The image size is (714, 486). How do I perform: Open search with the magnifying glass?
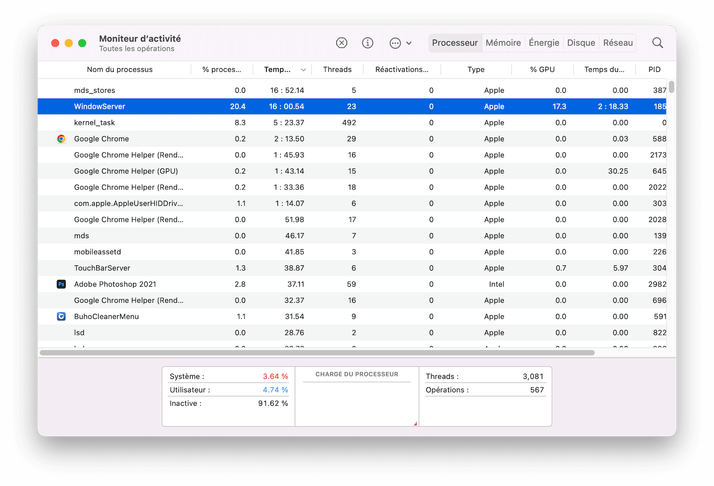tap(657, 43)
